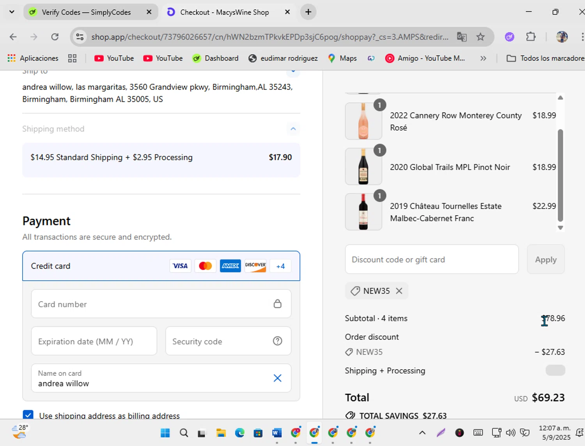
Task: Open the Windows Start menu
Action: tap(165, 433)
